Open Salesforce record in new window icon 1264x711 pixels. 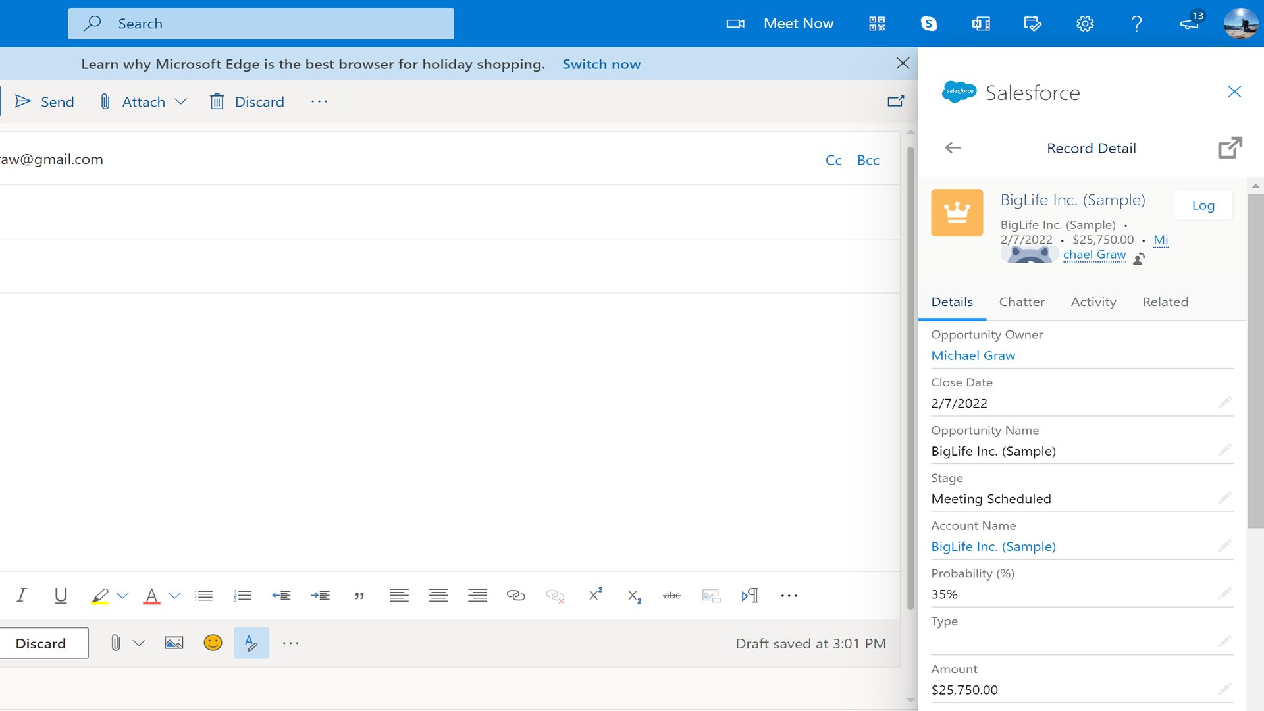pos(1230,148)
